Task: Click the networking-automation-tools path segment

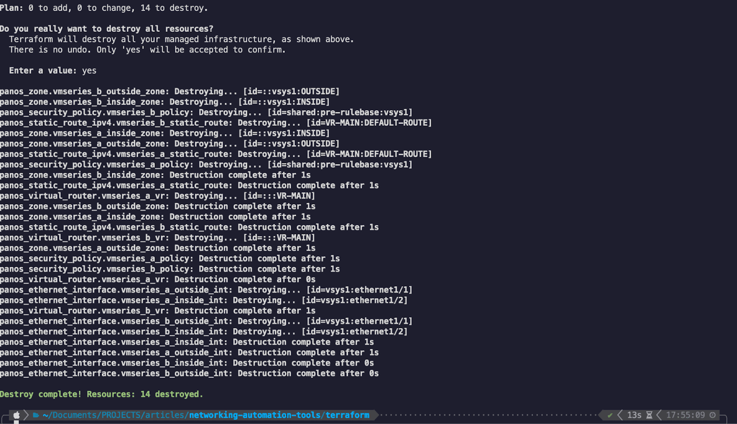Action: tap(254, 414)
